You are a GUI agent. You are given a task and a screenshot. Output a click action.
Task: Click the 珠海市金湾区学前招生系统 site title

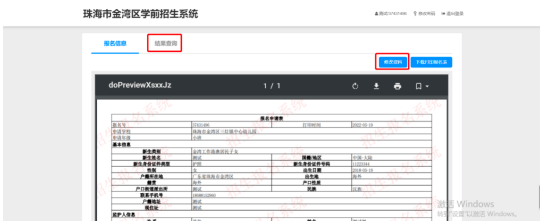141,14
